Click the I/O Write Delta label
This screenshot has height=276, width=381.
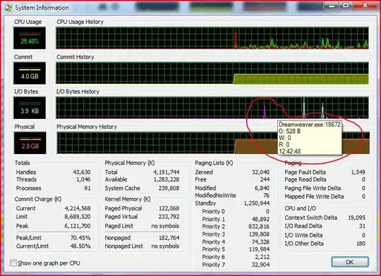(x=303, y=235)
